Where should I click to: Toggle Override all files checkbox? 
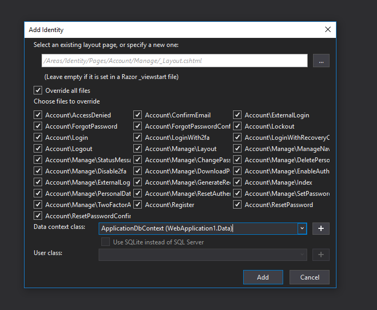tap(38, 90)
